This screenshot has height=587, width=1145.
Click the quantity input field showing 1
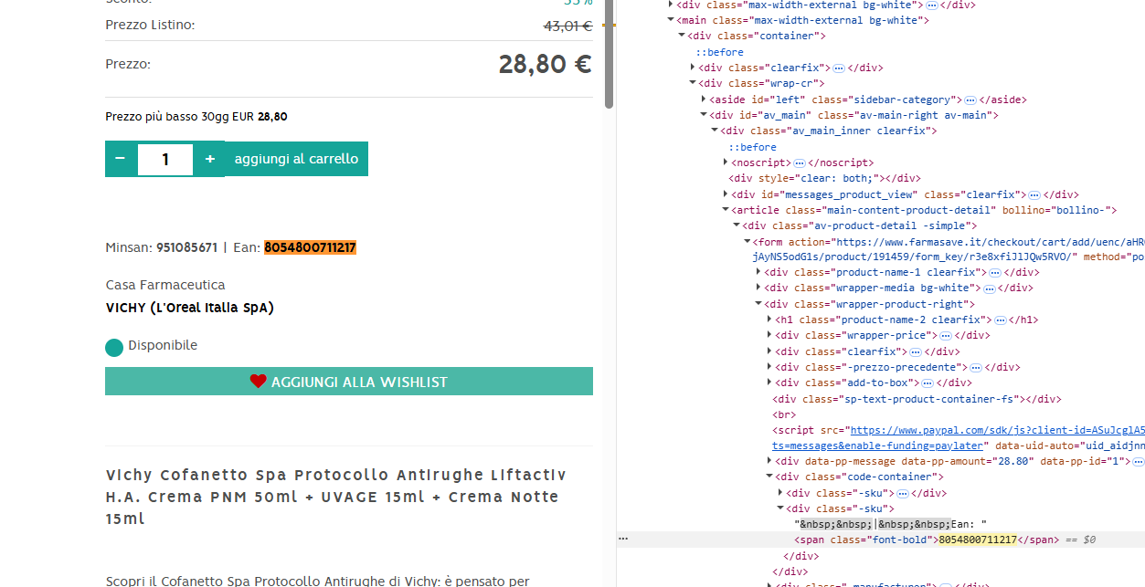point(165,159)
